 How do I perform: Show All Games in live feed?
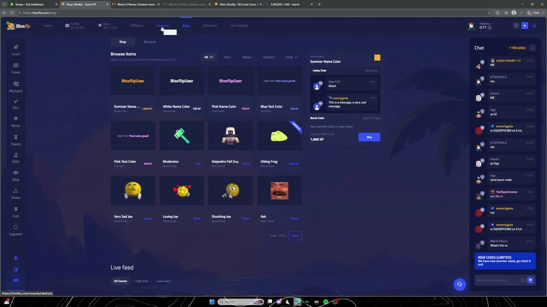click(x=121, y=281)
